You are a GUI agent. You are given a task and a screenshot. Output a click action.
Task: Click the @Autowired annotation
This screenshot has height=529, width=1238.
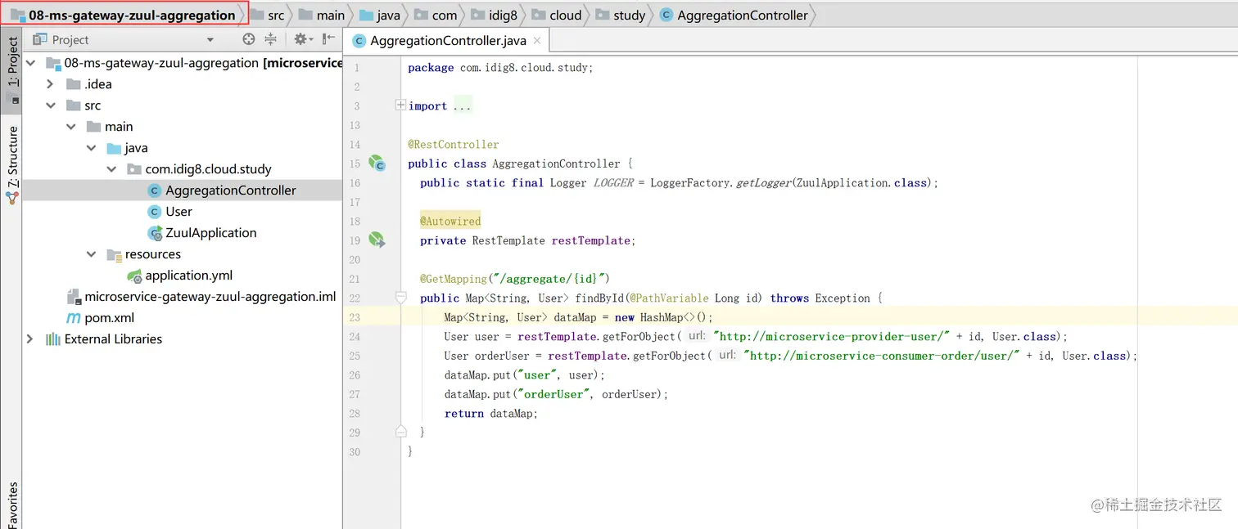point(450,221)
